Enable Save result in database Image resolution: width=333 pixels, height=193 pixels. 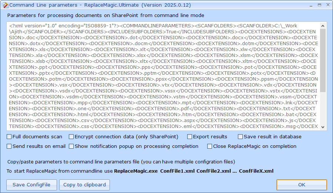[x=240, y=137]
